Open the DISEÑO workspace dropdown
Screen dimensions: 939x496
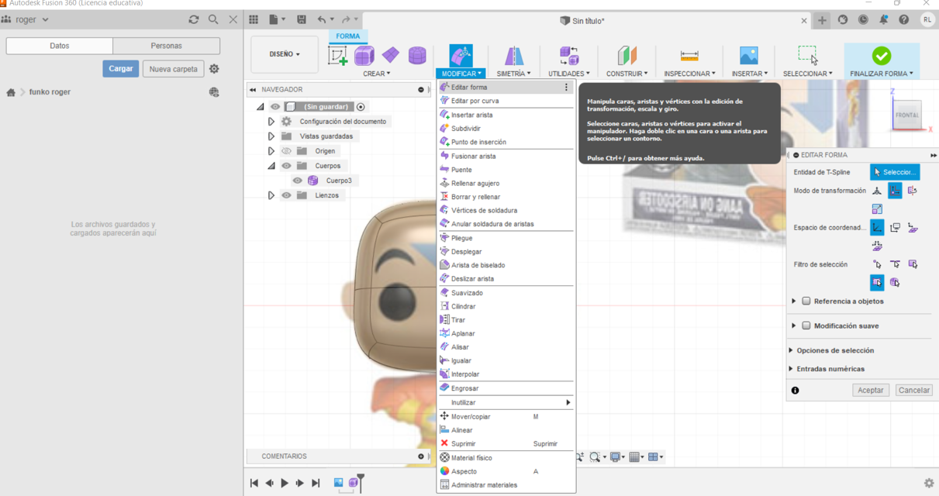tap(285, 54)
